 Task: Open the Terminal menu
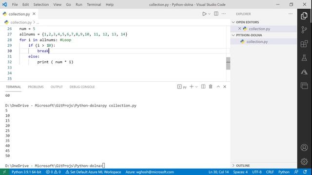click(94, 4)
